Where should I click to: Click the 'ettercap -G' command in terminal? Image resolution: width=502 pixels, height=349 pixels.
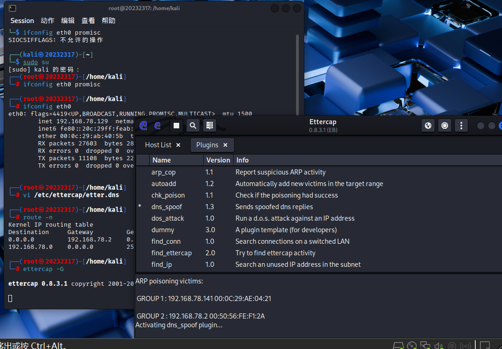[x=43, y=269]
